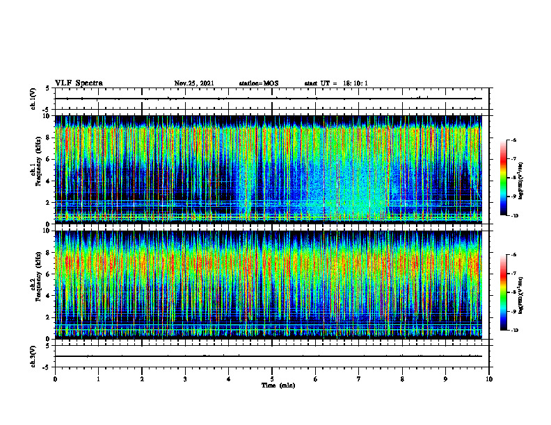The image size is (551, 425).
Task: Select ch.1 colorbar tick "-7"
Action: tap(514, 159)
